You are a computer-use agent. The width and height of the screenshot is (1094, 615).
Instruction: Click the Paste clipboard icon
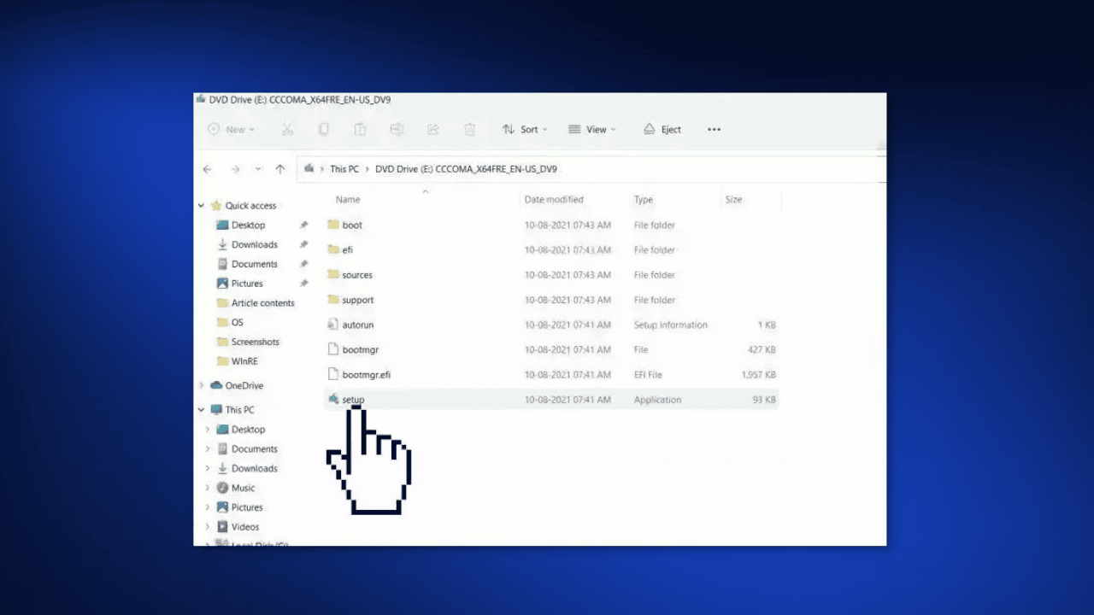[361, 129]
